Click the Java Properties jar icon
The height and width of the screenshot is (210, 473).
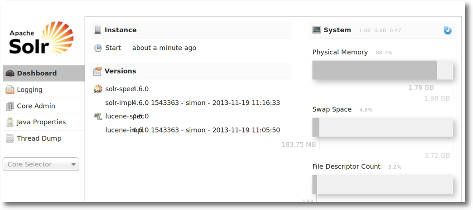(10, 122)
